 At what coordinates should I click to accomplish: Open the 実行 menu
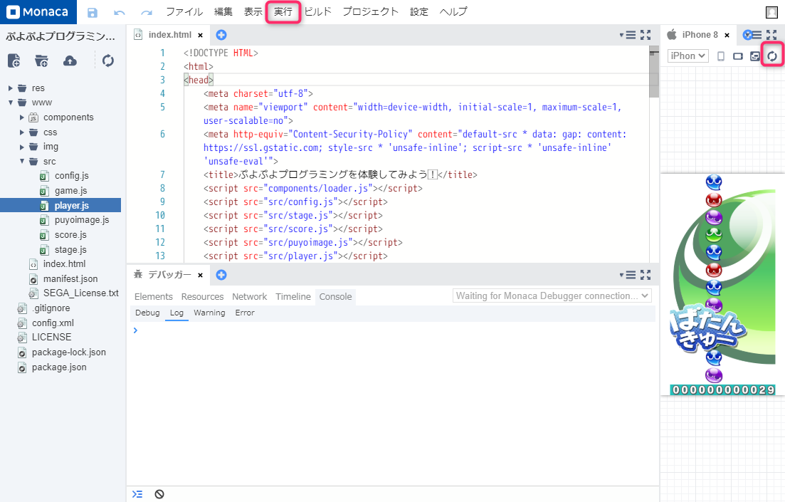(283, 11)
